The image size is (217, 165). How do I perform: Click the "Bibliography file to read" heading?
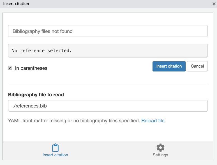point(36,95)
